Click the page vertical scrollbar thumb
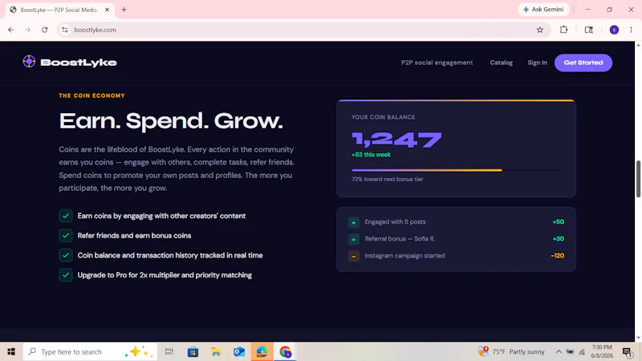Image resolution: width=642 pixels, height=361 pixels. pyautogui.click(x=638, y=179)
